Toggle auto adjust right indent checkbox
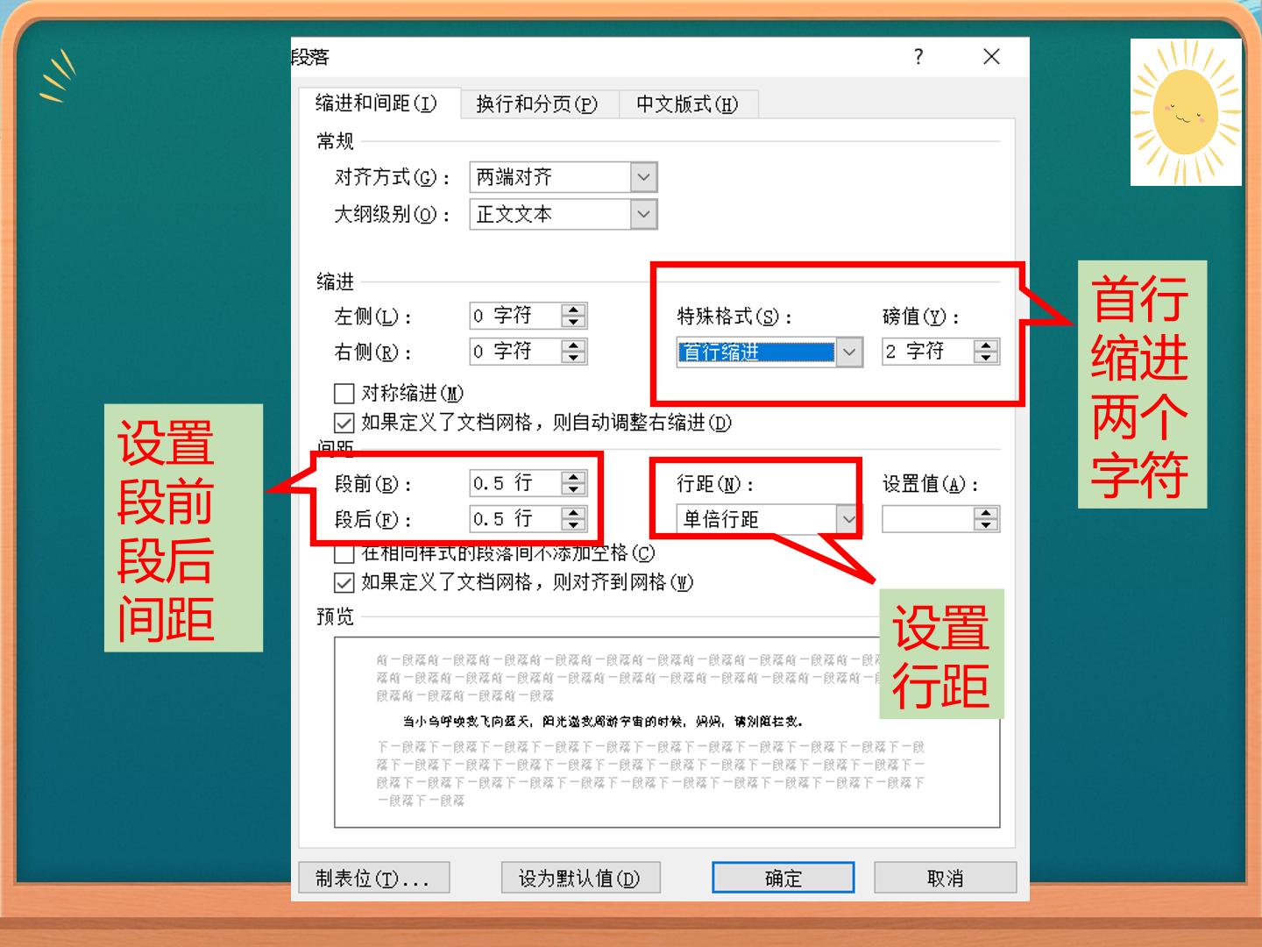Viewport: 1262px width, 947px height. (x=344, y=423)
